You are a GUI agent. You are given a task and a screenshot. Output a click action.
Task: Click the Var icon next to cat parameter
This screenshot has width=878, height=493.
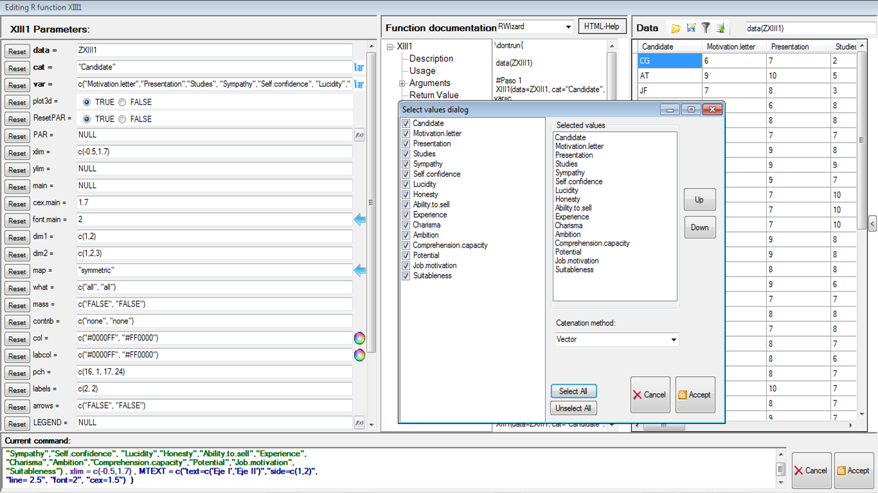(359, 67)
